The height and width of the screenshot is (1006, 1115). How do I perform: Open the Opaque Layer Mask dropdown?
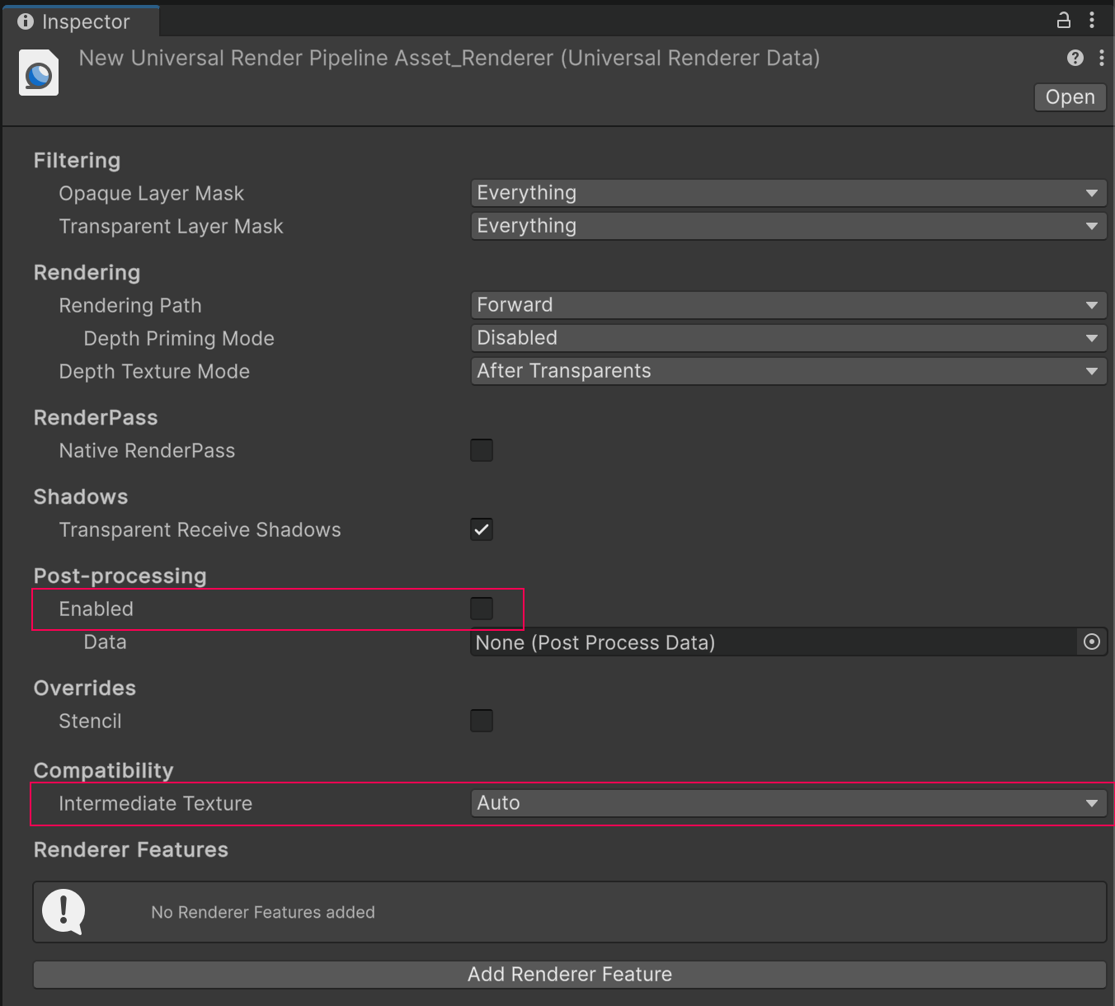tap(788, 193)
